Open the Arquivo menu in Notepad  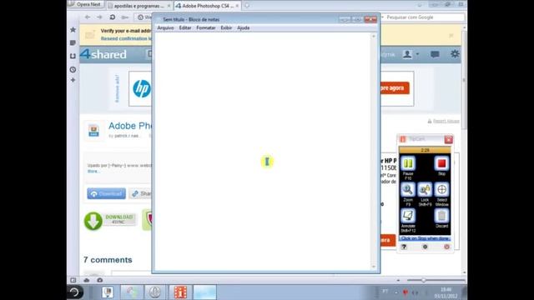click(x=165, y=27)
